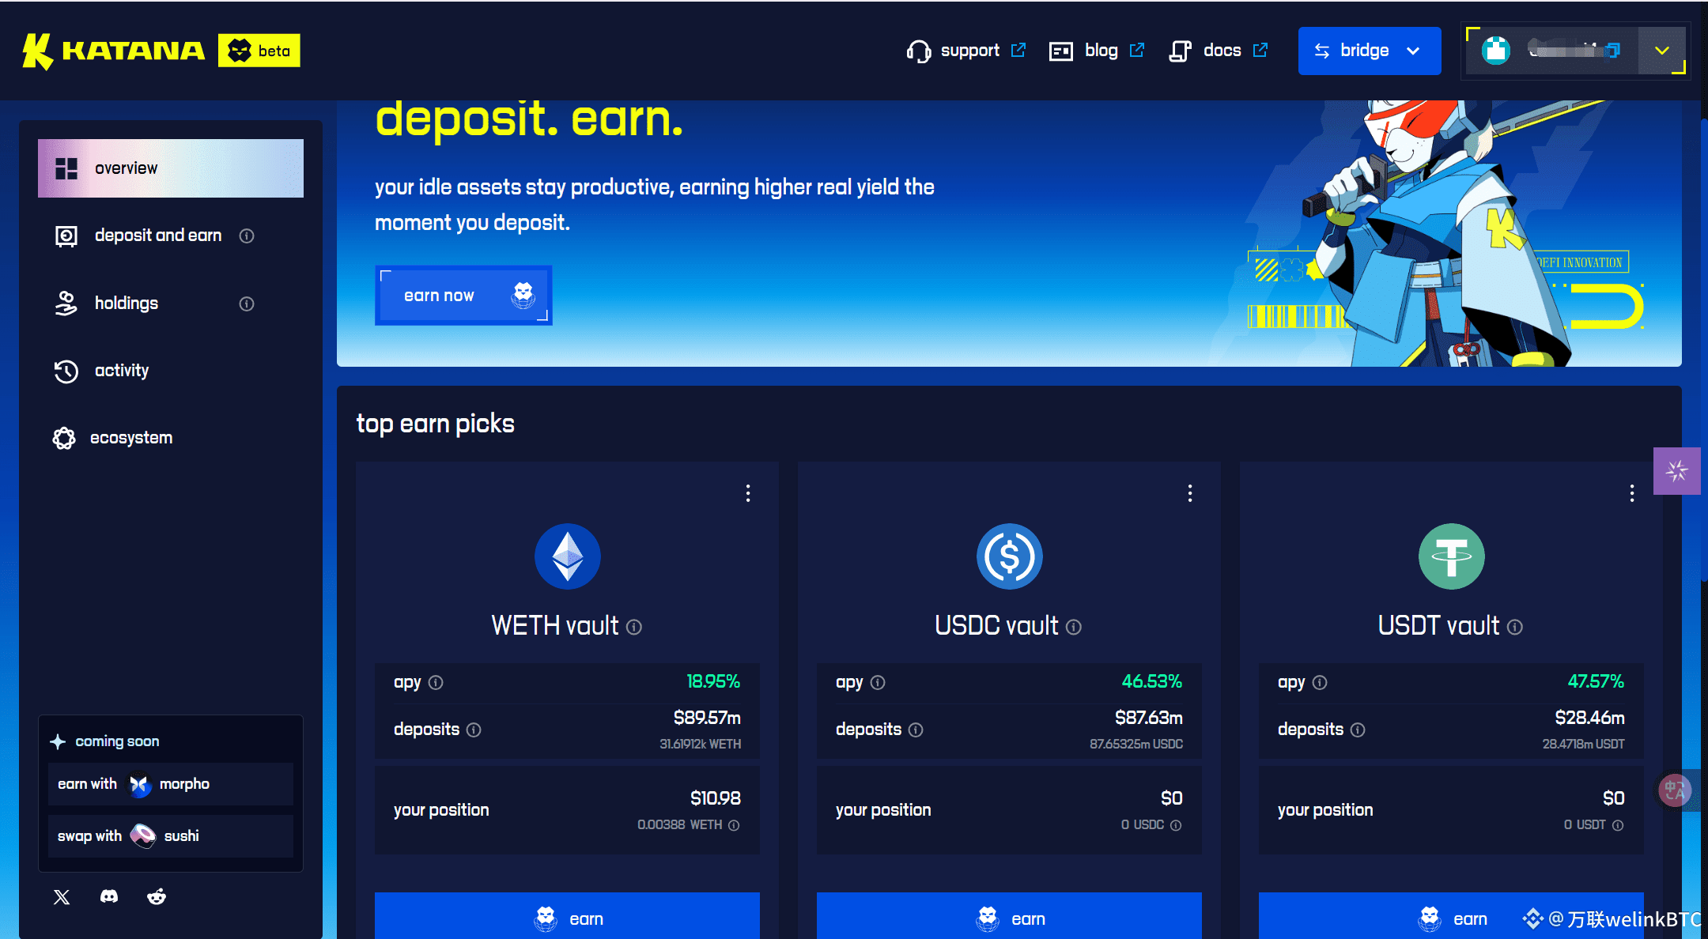Select the activity sidebar item

coord(121,371)
